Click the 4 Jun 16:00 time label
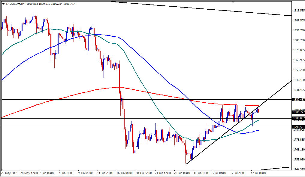The width and height of the screenshot is (305, 177). (x=66, y=173)
